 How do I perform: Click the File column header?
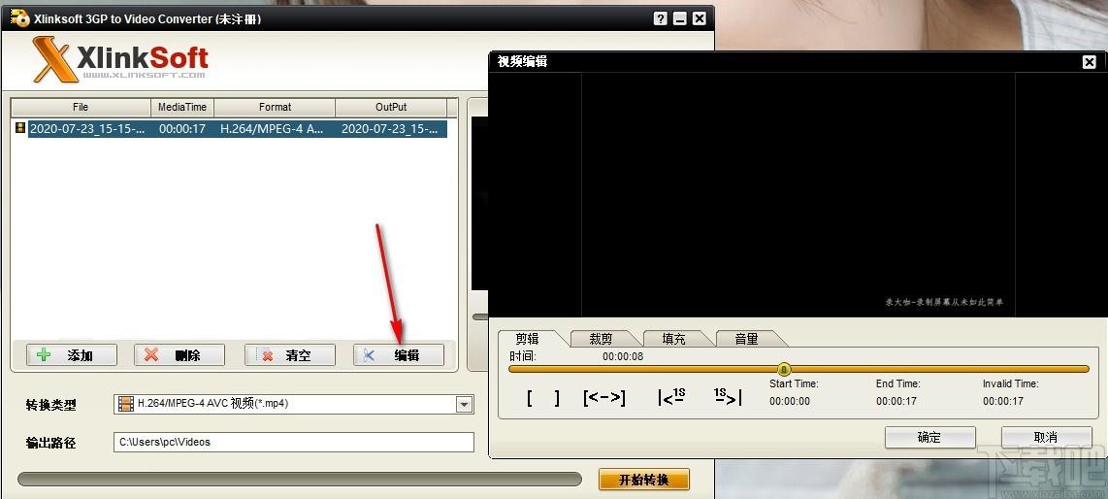click(81, 108)
